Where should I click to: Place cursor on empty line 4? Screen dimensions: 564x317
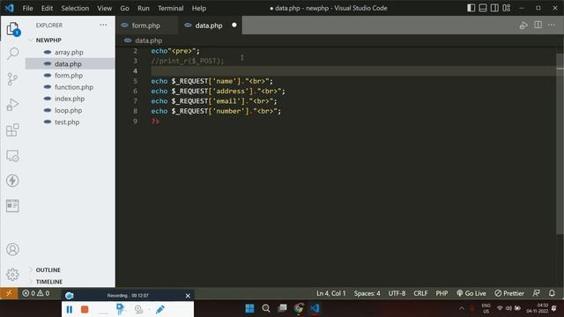(352, 70)
